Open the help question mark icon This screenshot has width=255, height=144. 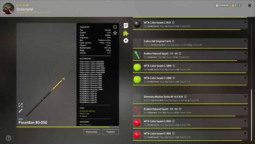coord(9,138)
